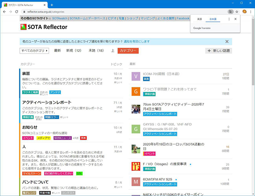The image size is (255, 196).
Task: Open the Chrome three-dot menu
Action: coord(251,12)
